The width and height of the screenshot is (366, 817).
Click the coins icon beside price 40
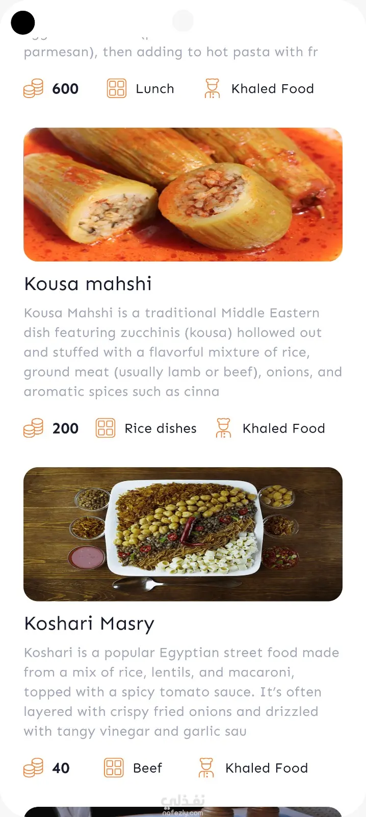pyautogui.click(x=33, y=767)
